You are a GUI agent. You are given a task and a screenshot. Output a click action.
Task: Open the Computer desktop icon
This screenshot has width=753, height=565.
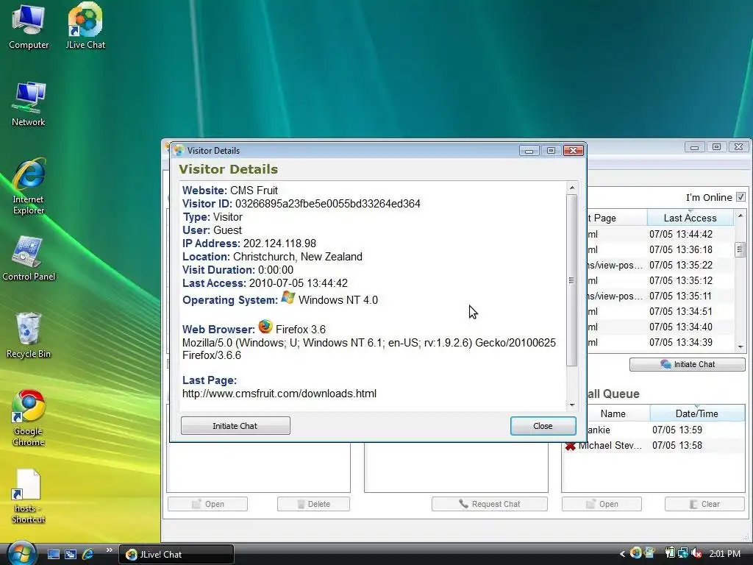pyautogui.click(x=29, y=27)
